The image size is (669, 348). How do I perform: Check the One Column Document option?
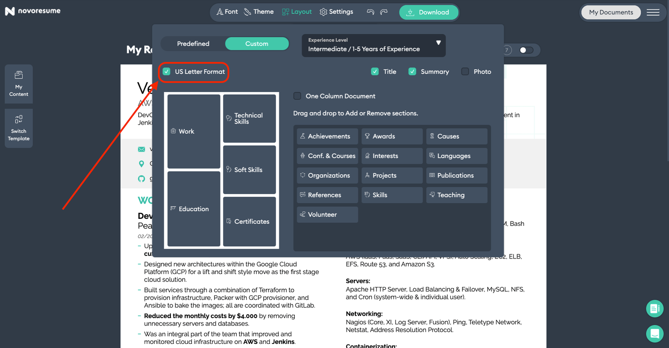click(x=297, y=96)
